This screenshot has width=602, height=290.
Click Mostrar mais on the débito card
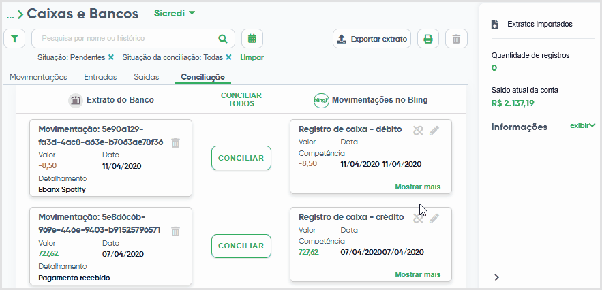[418, 187]
